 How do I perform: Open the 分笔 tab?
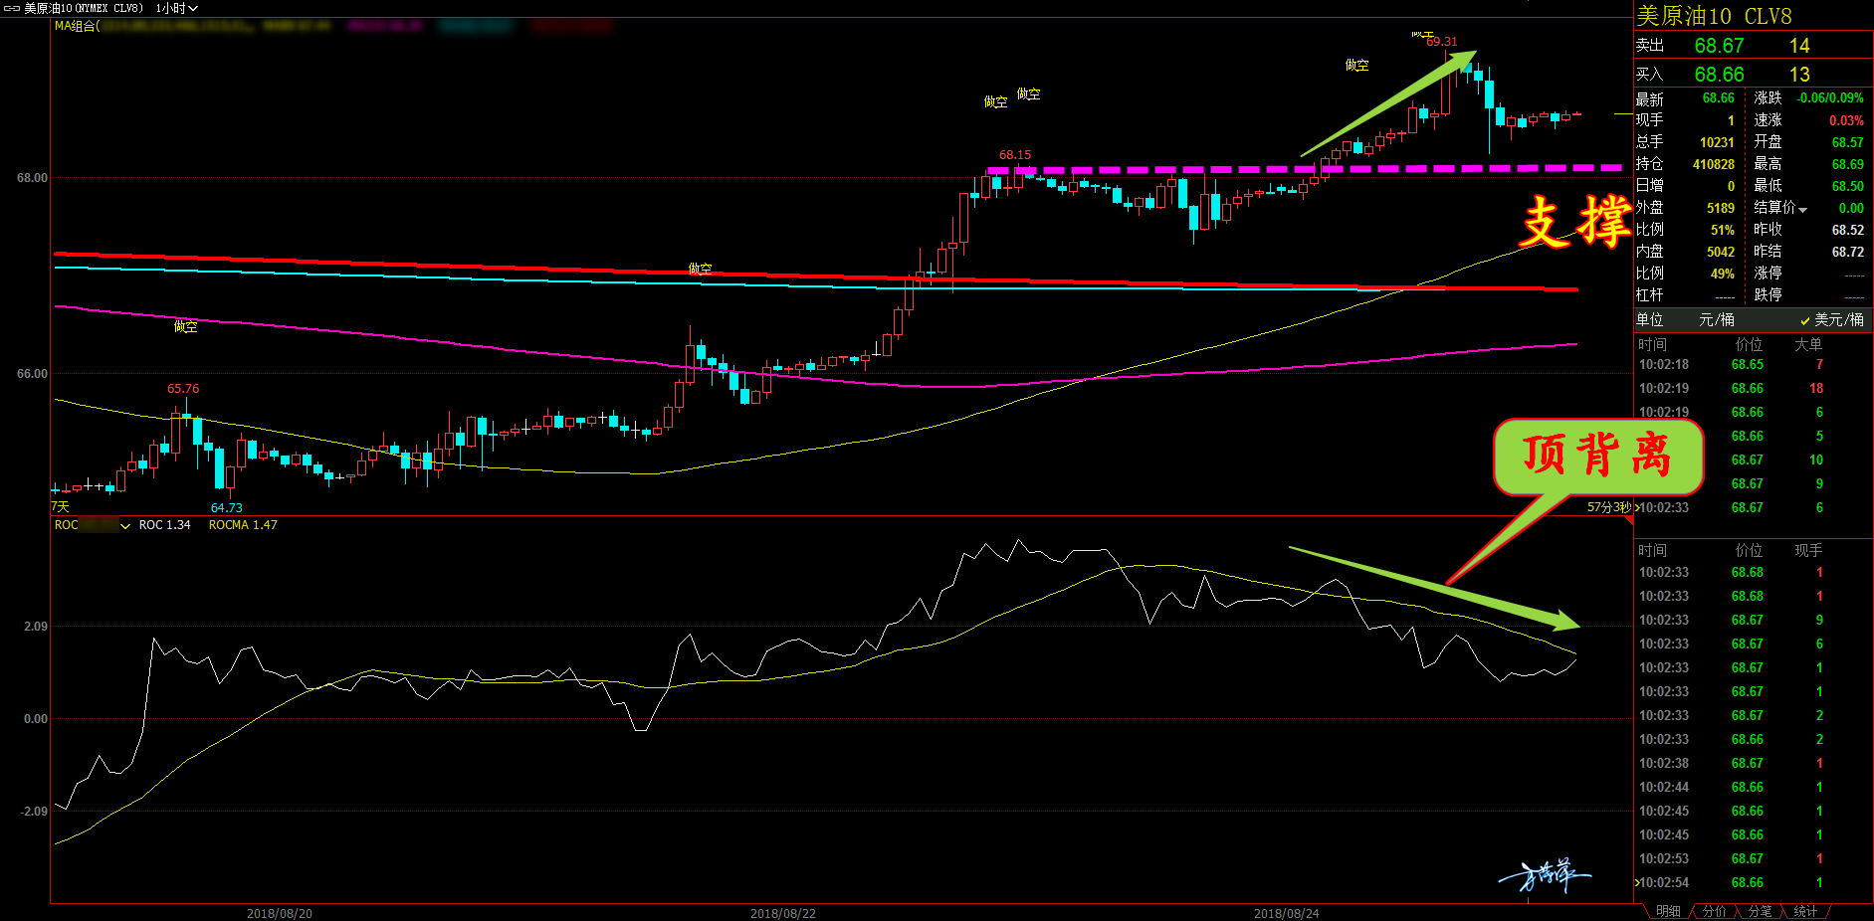pyautogui.click(x=1760, y=911)
